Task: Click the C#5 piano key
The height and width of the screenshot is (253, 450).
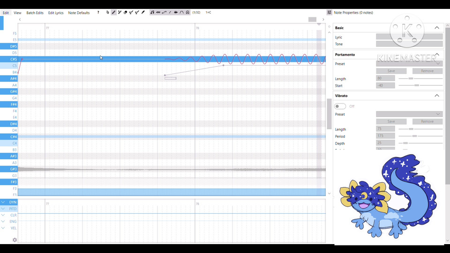Action: coord(9,59)
